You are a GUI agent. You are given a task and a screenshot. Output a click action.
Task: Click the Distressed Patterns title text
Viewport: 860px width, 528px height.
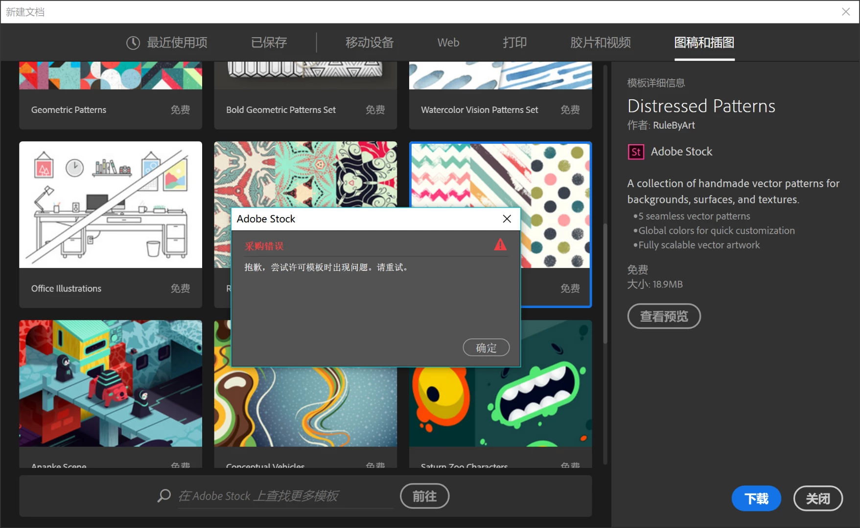point(701,106)
